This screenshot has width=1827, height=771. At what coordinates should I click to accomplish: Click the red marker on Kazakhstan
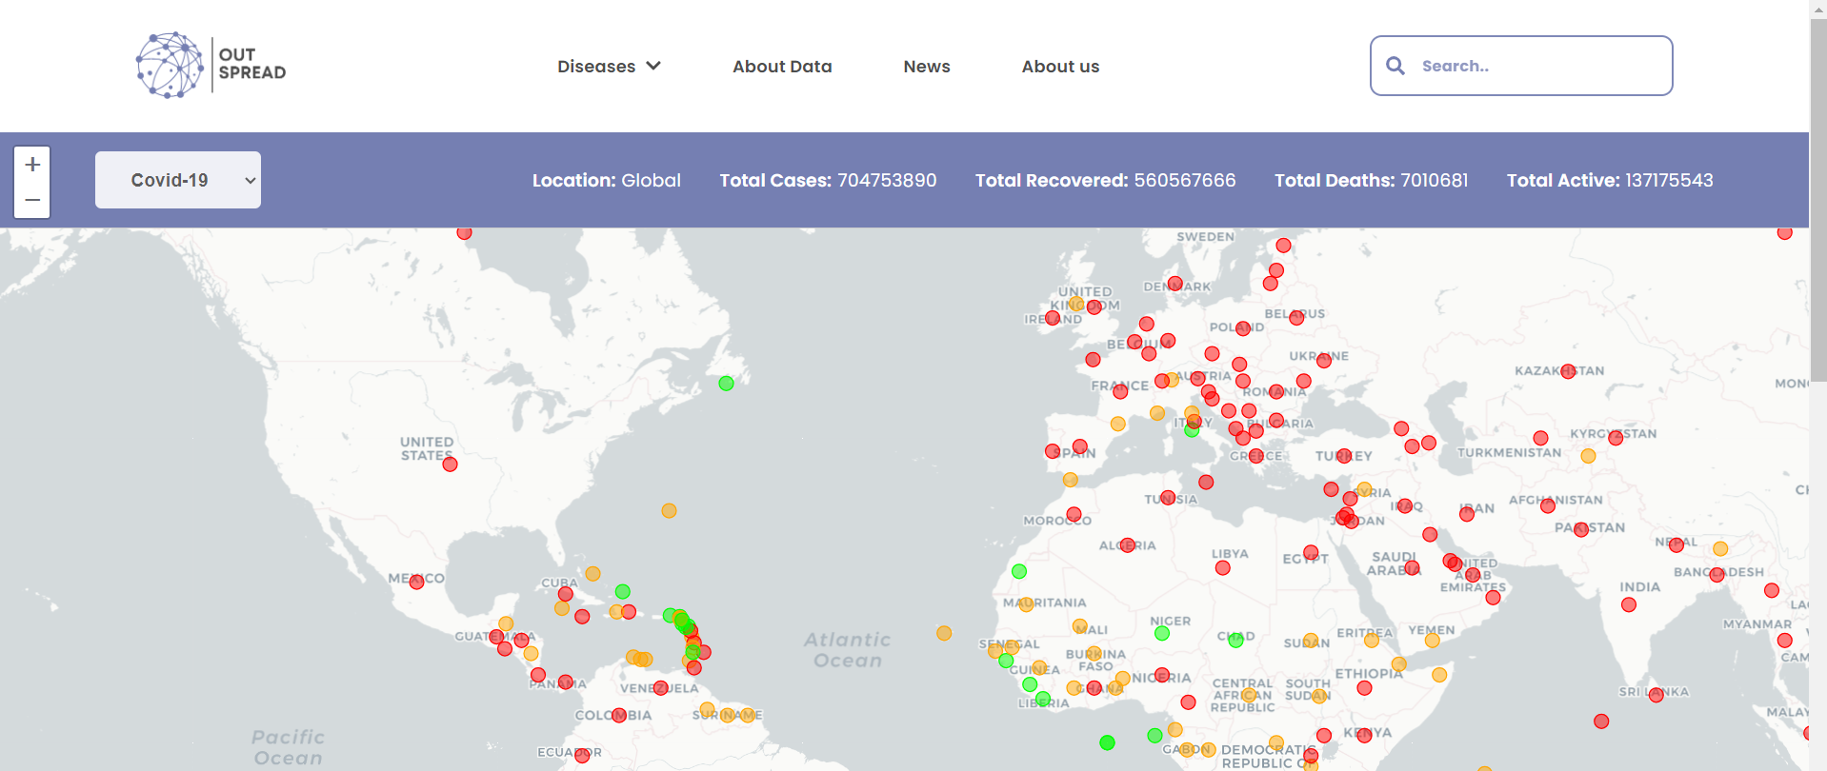pos(1568,371)
